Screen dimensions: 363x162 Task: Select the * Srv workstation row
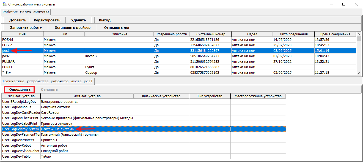pyautogui.click(x=179, y=73)
